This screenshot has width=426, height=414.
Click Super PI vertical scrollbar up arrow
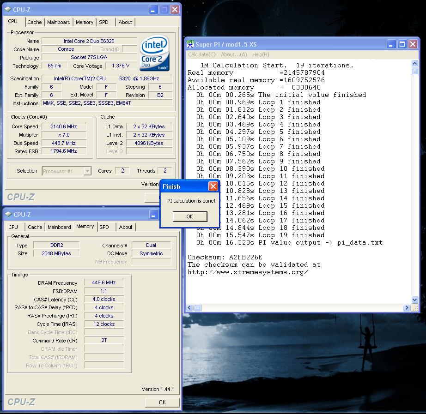coord(415,64)
